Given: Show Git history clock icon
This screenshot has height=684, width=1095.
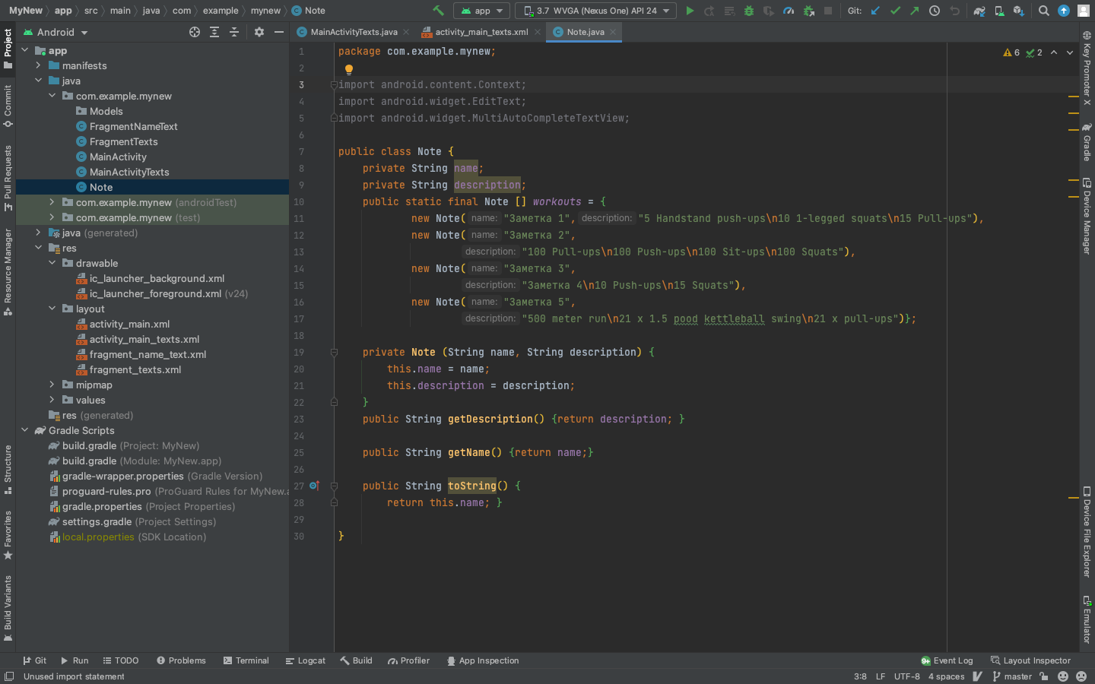Looking at the screenshot, I should tap(935, 11).
